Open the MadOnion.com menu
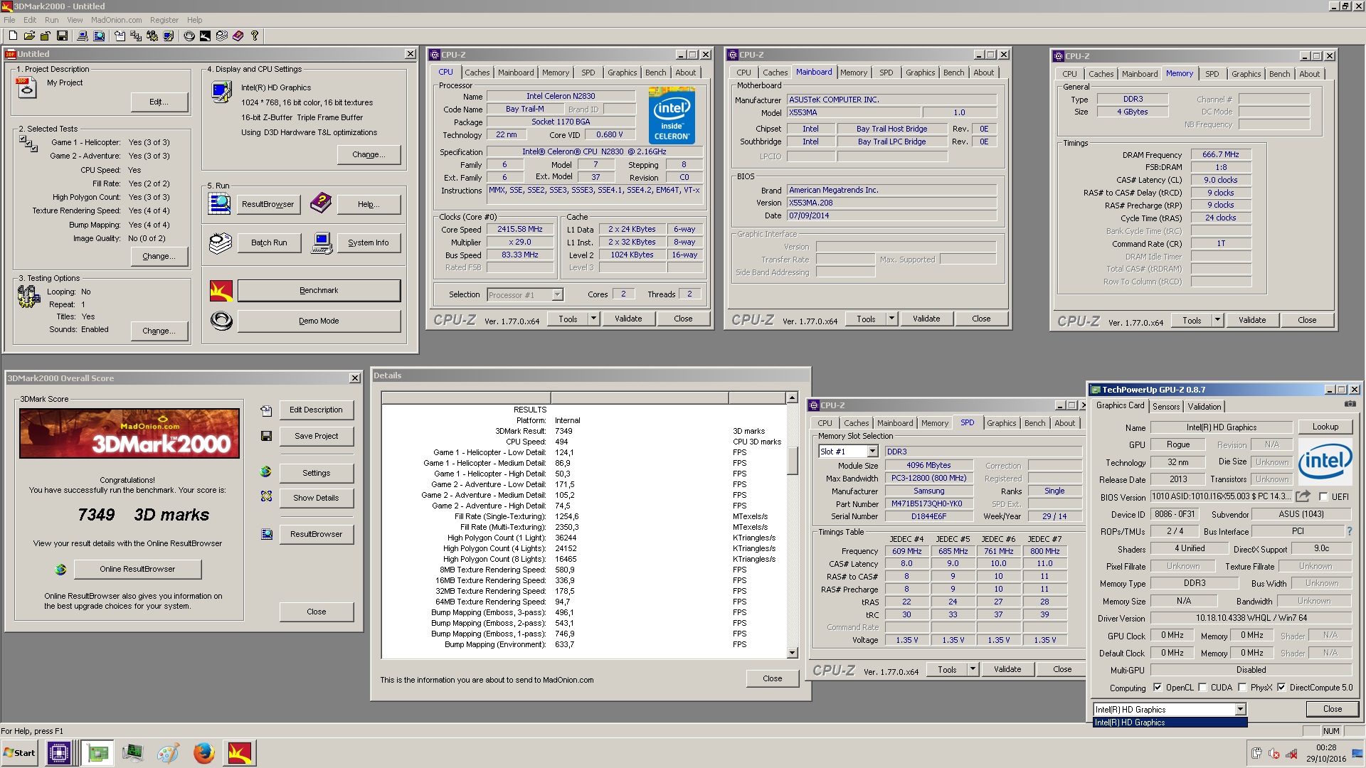Viewport: 1366px width, 768px height. [x=116, y=20]
